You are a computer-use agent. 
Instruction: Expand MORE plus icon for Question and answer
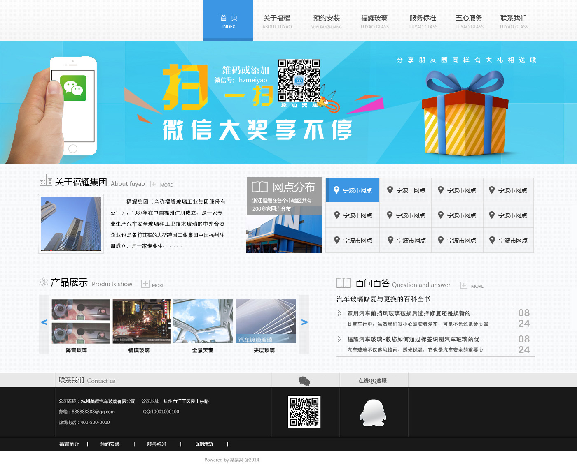[x=464, y=285]
